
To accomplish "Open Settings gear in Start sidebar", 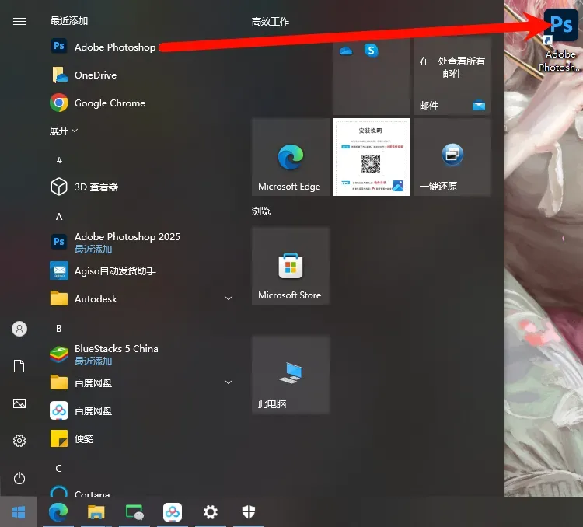I will (19, 441).
